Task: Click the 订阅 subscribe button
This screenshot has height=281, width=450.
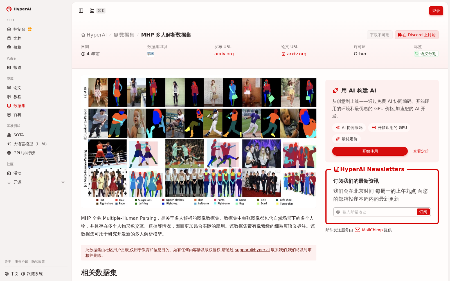Action: (x=423, y=212)
